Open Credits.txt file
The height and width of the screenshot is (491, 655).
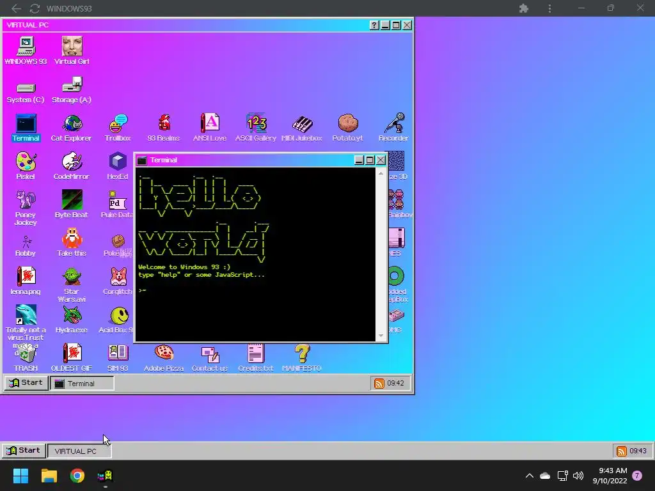[x=256, y=358]
